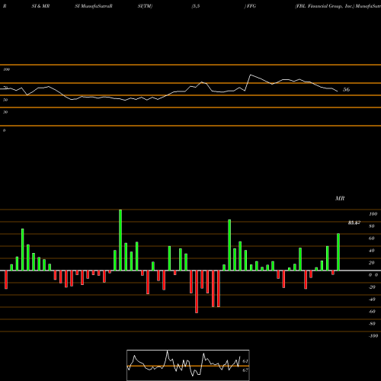Open the mini RSI thumbnail chart

(188, 365)
